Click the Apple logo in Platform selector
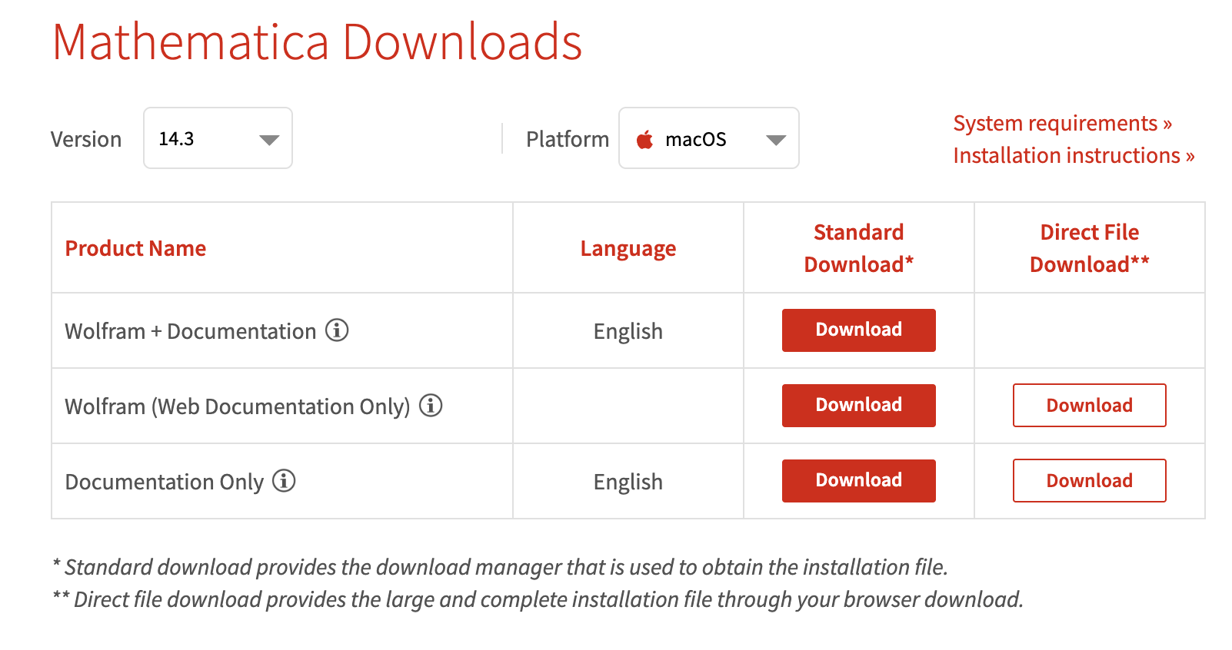This screenshot has width=1232, height=650. point(644,139)
